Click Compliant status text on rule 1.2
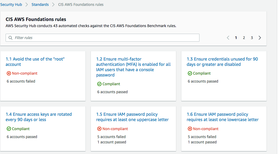The image size is (278, 154). coord(111,84)
